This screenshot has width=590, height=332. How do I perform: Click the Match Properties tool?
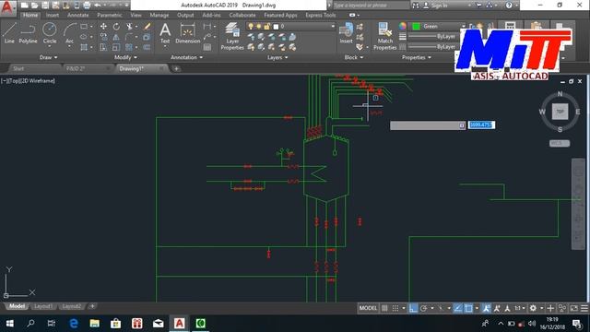click(x=385, y=36)
